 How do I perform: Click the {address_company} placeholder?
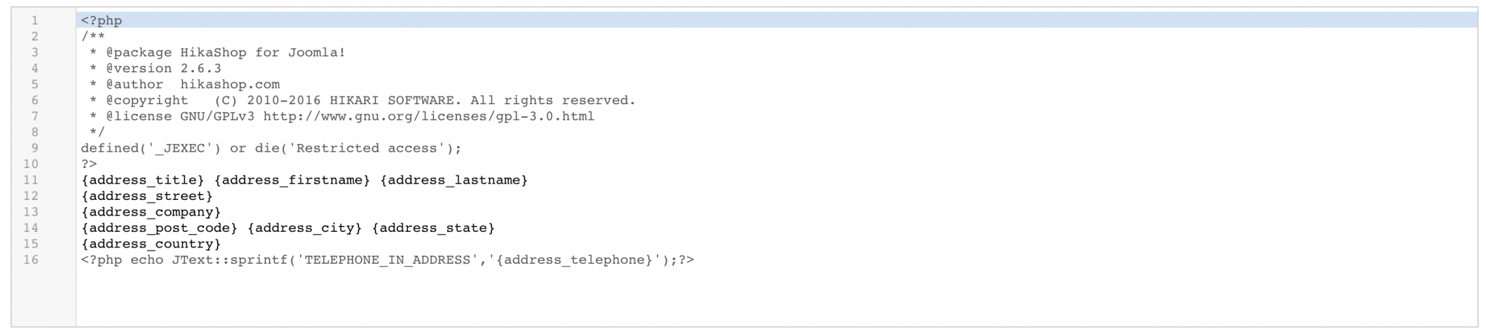click(x=151, y=213)
